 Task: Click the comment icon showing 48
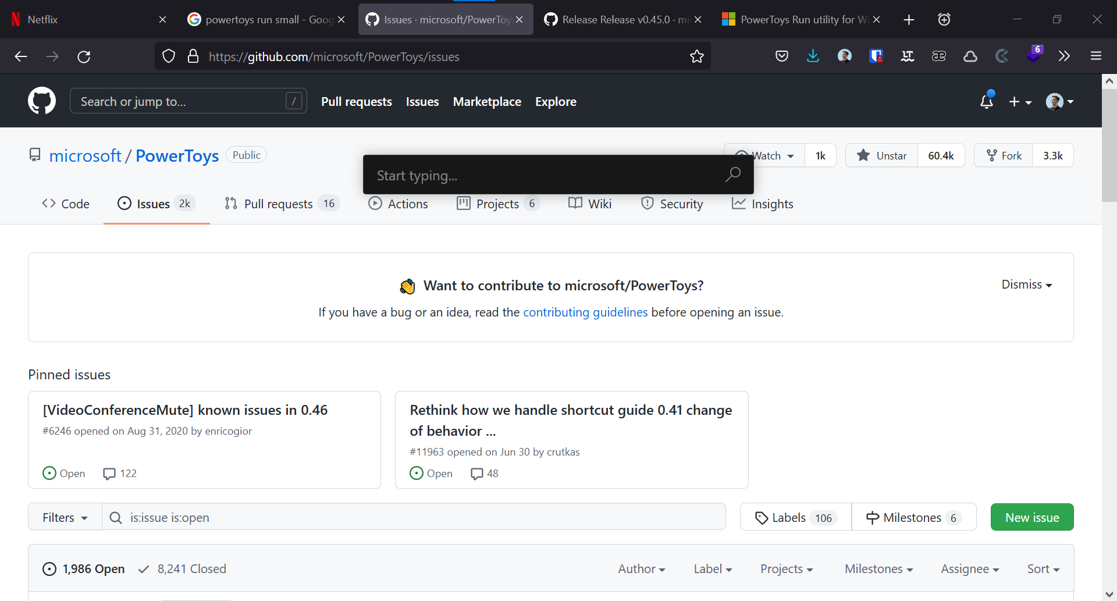pos(476,474)
